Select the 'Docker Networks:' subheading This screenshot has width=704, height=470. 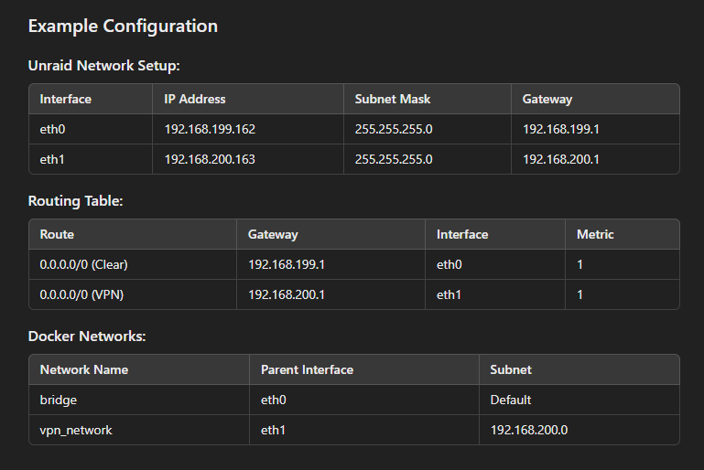click(x=87, y=336)
